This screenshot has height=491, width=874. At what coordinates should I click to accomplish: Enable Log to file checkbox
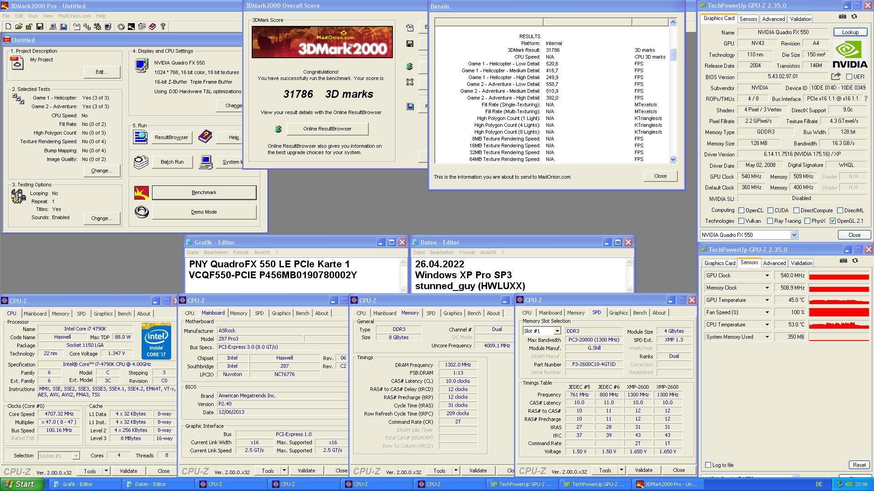click(x=708, y=465)
